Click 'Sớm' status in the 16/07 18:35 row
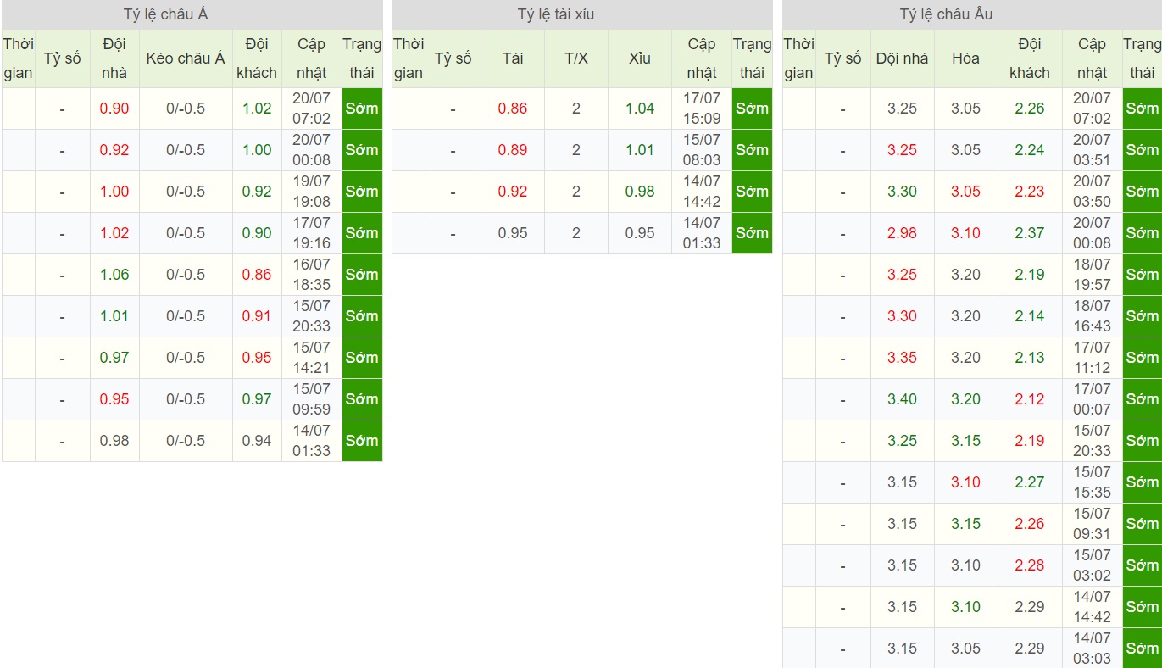The height and width of the screenshot is (668, 1162). click(362, 275)
